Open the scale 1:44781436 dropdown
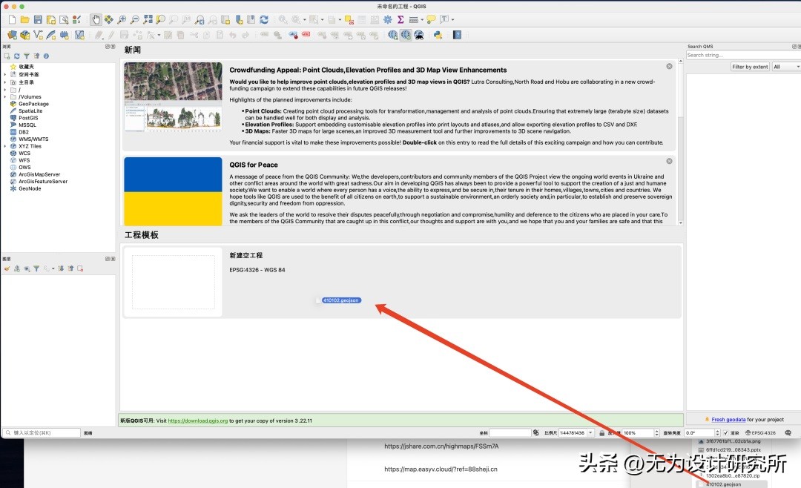This screenshot has height=488, width=801. 590,433
